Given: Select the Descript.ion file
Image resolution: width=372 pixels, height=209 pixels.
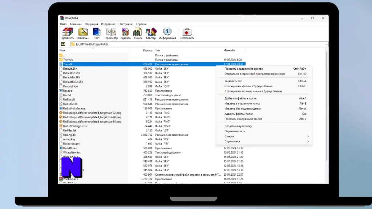Looking at the screenshot, I should tap(70, 86).
